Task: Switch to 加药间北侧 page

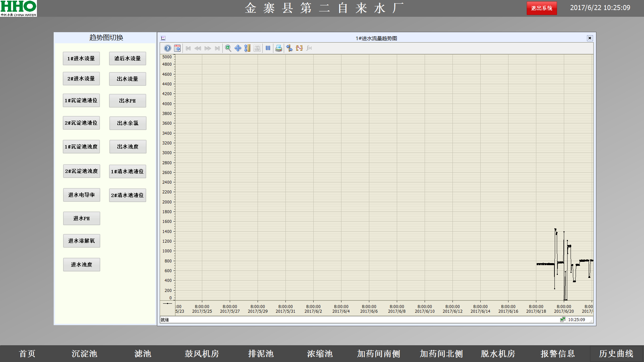Action: [441, 354]
